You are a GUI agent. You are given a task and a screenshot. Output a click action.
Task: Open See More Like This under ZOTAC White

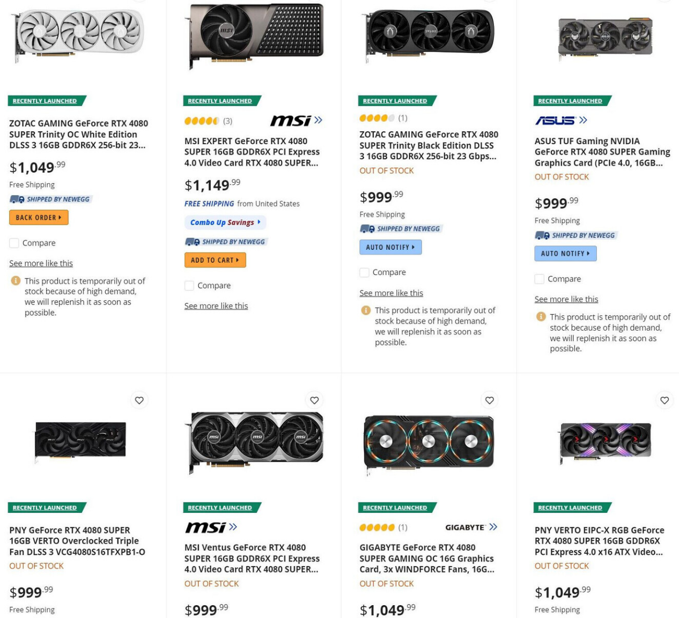[41, 263]
